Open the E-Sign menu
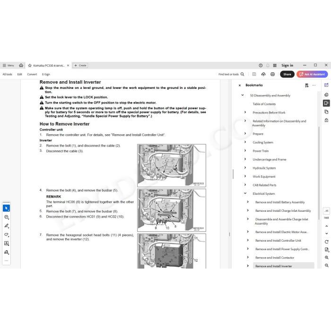 point(46,74)
